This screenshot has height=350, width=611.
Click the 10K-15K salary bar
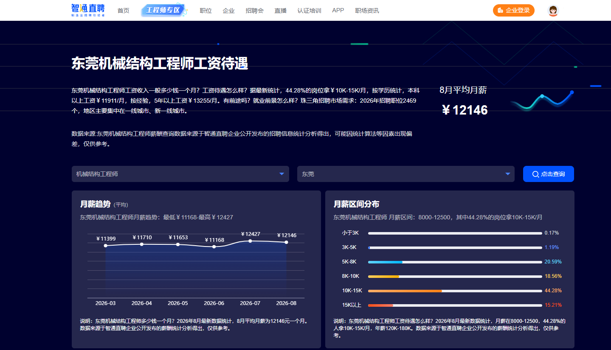click(455, 291)
